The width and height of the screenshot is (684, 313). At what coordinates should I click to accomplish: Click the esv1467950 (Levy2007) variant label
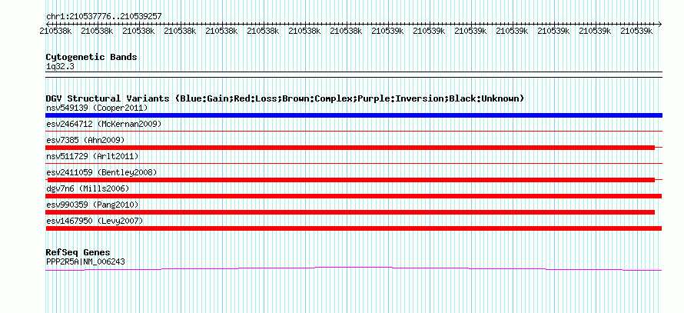click(95, 221)
